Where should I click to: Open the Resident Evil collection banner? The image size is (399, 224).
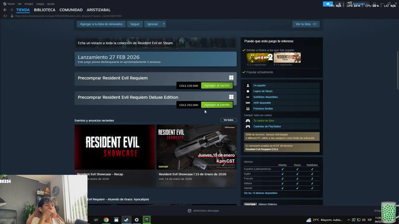(156, 43)
